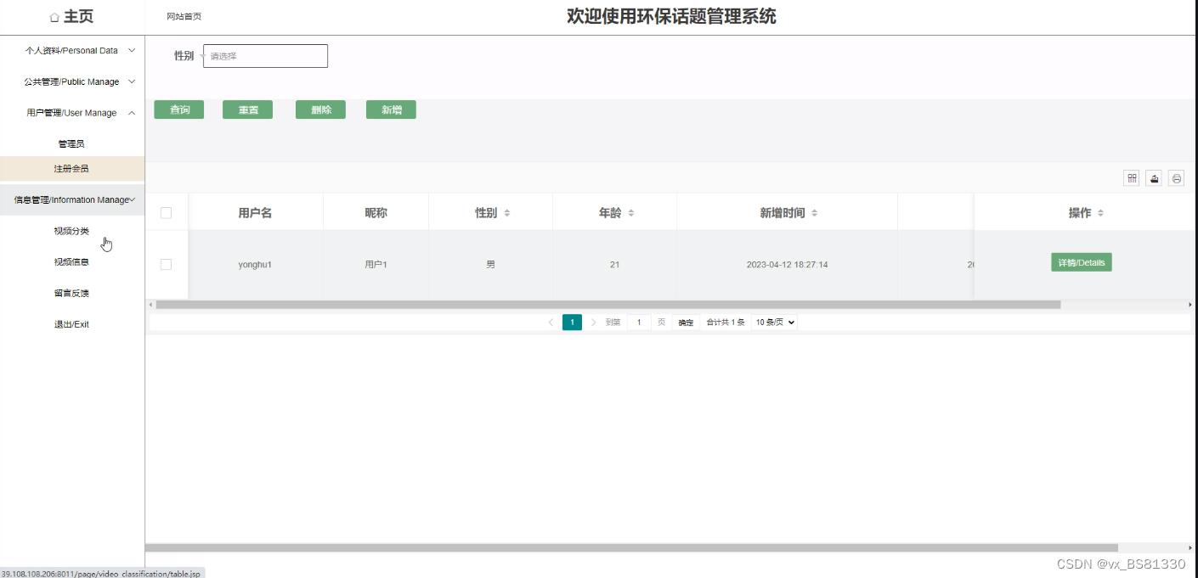Tick the checkbox for yonghu1 row
The height and width of the screenshot is (578, 1198).
pos(166,265)
